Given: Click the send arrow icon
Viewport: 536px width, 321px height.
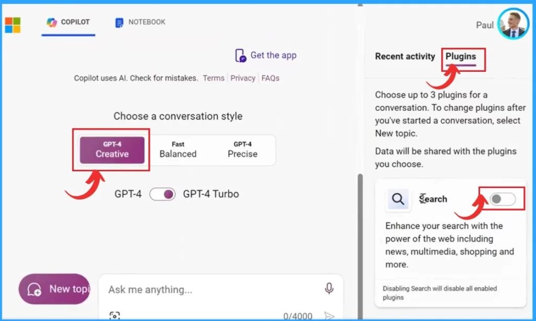Looking at the screenshot, I should click(x=329, y=316).
